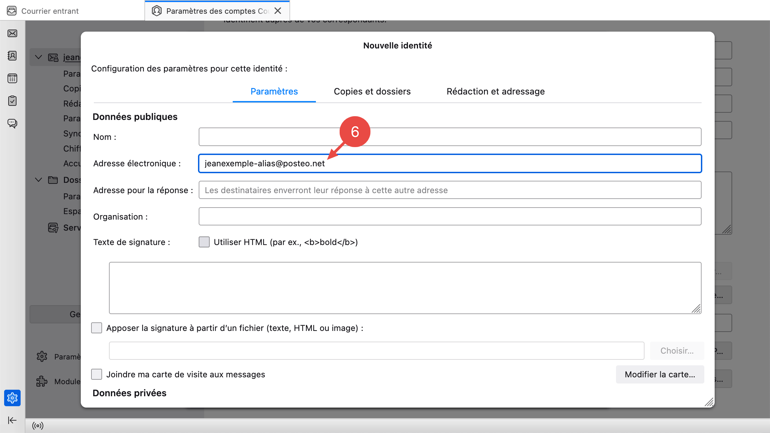Open the Address Book icon

[x=12, y=56]
